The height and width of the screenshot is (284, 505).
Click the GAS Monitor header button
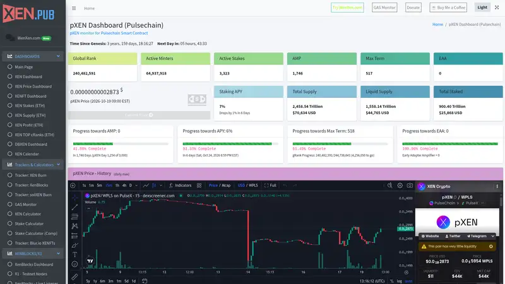[384, 8]
